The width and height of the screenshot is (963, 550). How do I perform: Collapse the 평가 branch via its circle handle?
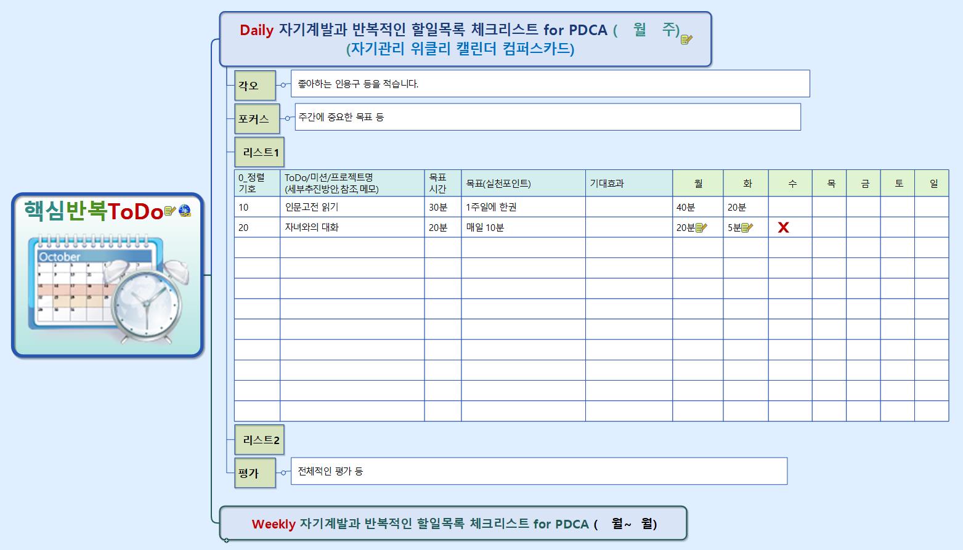click(283, 472)
